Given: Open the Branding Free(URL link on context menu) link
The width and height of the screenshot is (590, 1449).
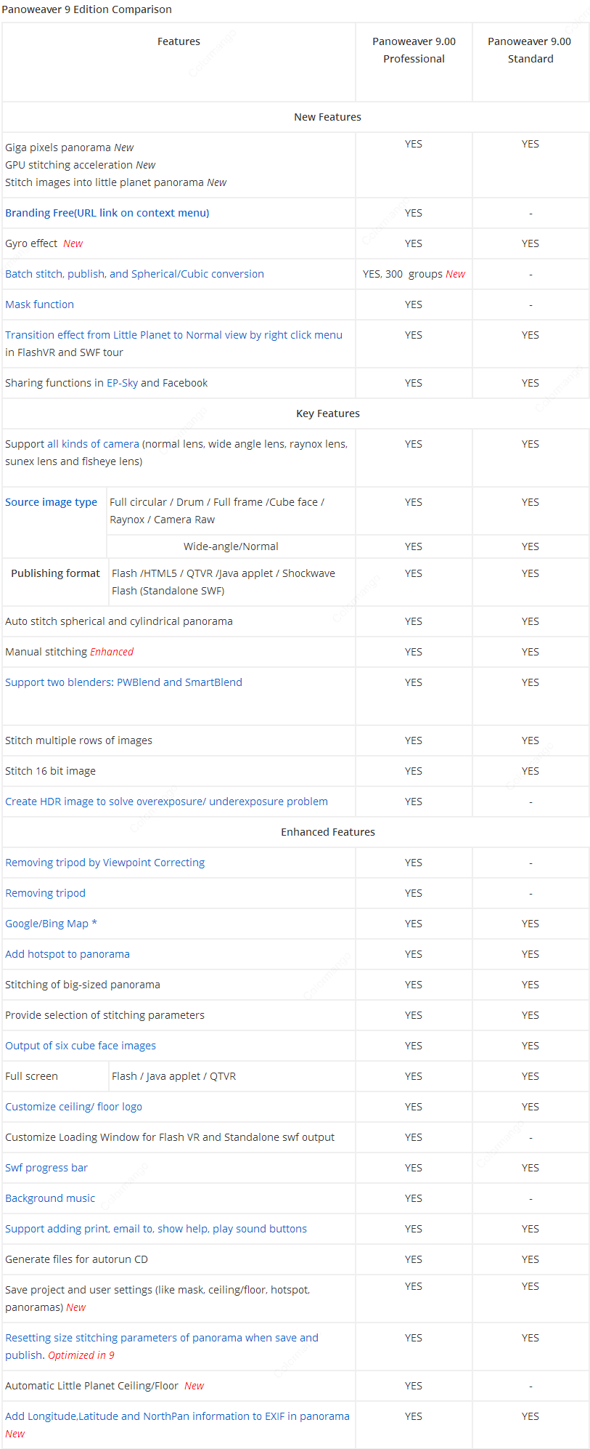Looking at the screenshot, I should [x=107, y=213].
